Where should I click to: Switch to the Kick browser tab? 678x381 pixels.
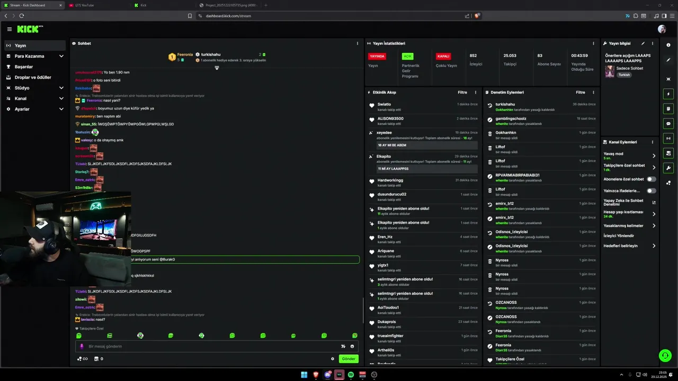163,5
